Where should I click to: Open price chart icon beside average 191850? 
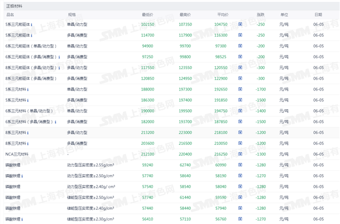(x=240, y=100)
